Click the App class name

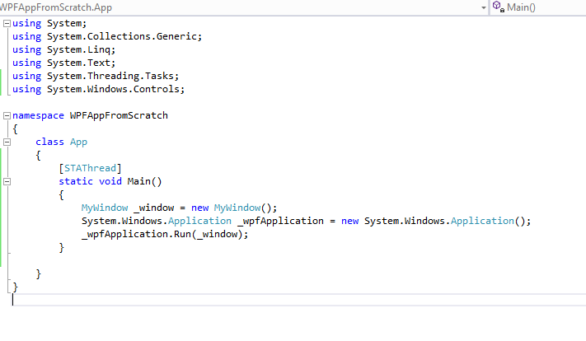point(78,142)
